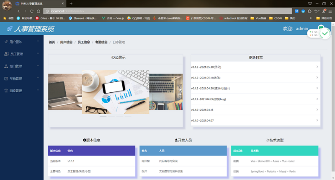
Task: Click the paper plane logo beside 人事管理系统
Action: point(10,29)
